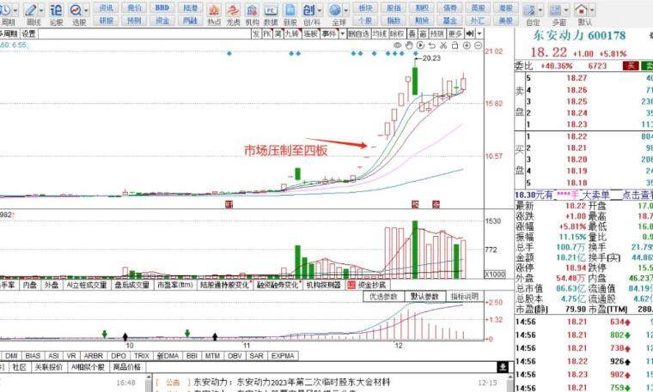
Task: Open the 机构 institutions icon
Action: 252,10
